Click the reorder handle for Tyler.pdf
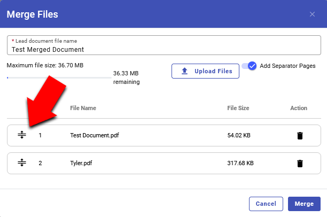 tap(22, 163)
